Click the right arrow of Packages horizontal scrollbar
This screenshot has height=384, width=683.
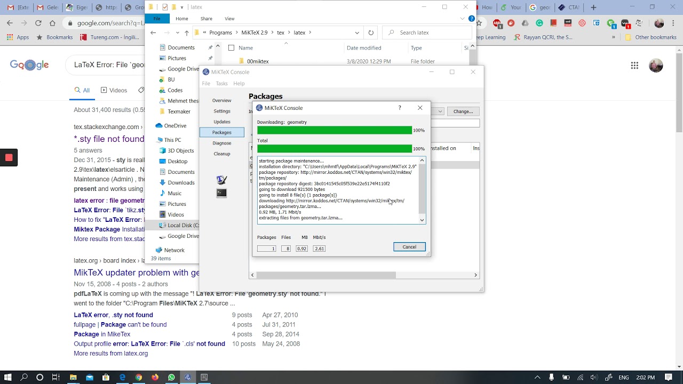(x=475, y=275)
